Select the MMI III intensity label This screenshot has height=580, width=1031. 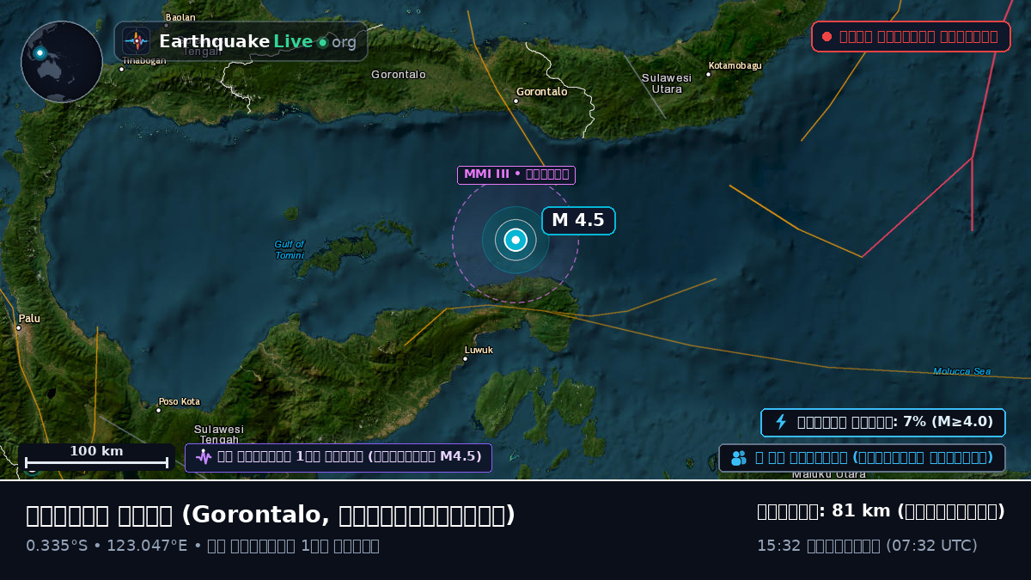[516, 175]
